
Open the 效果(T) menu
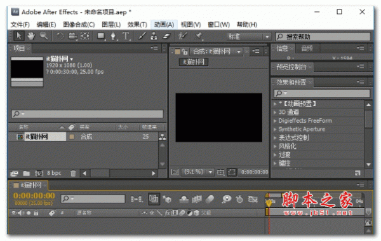pos(137,25)
